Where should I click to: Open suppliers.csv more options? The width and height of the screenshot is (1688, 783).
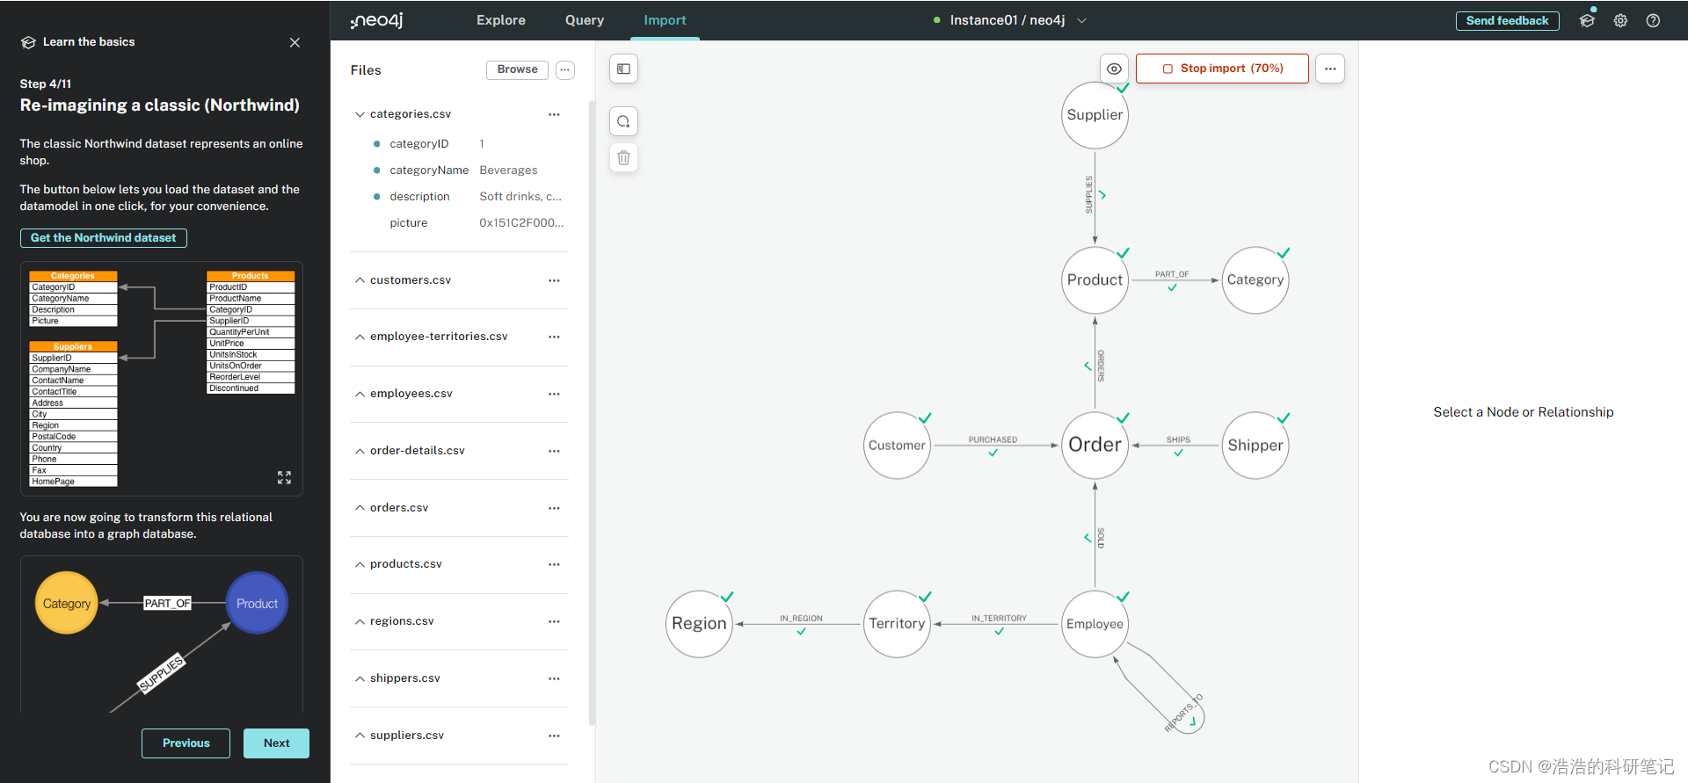pos(554,736)
